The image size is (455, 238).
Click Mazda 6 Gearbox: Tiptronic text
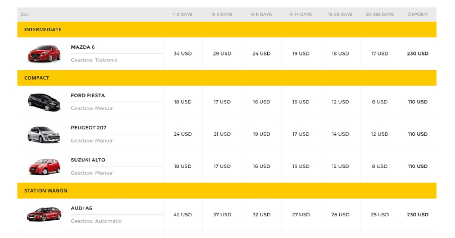(x=94, y=60)
